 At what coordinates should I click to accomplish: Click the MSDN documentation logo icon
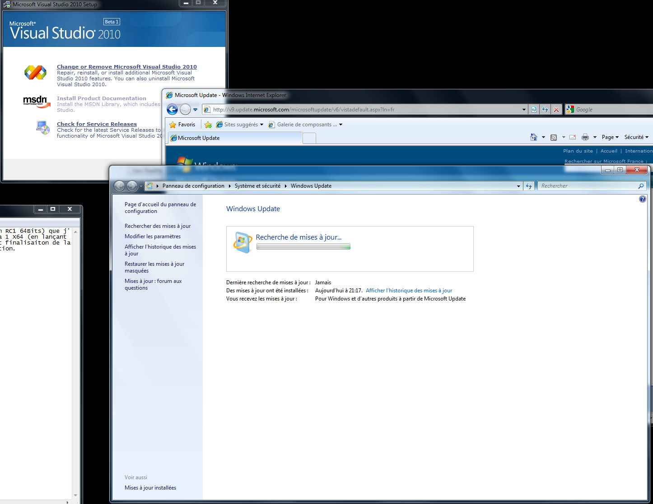coord(36,101)
